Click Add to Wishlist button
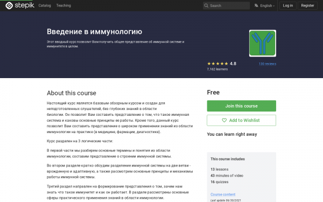323x202 pixels. [241, 120]
